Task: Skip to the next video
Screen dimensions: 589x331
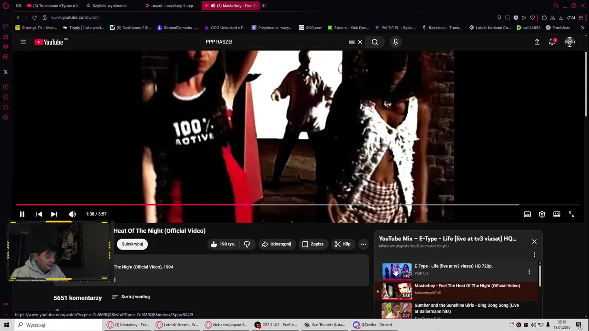Action: tap(54, 214)
